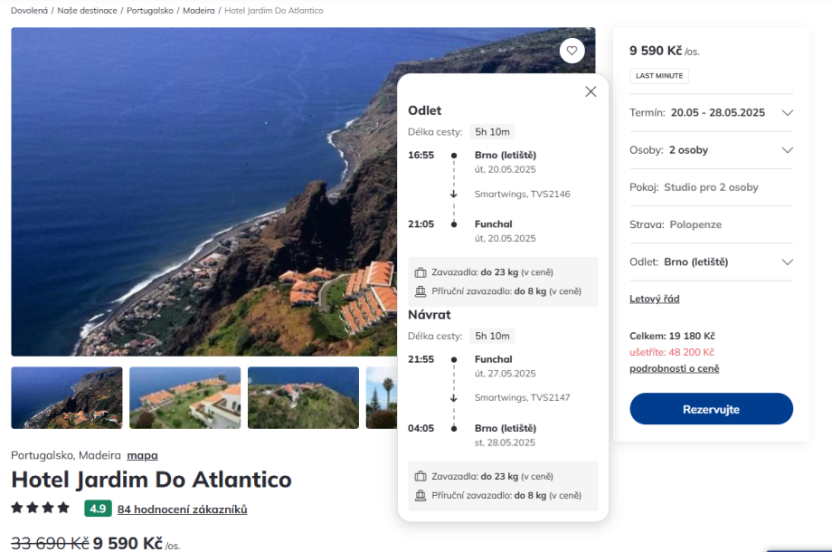Image resolution: width=832 pixels, height=552 pixels.
Task: Navigate to Portugalsko breadcrumb
Action: (x=150, y=11)
